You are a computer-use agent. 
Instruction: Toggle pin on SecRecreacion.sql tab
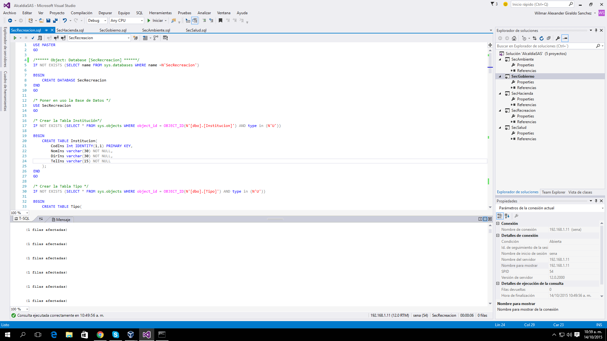(46, 30)
